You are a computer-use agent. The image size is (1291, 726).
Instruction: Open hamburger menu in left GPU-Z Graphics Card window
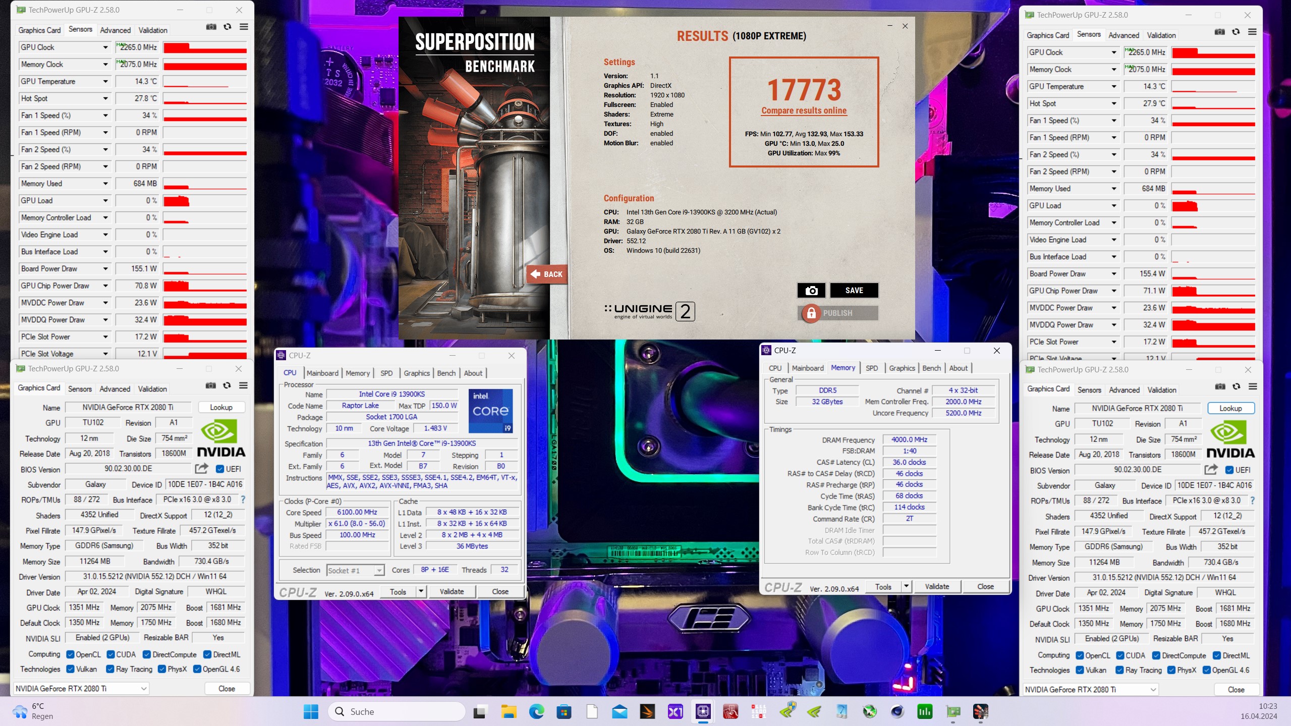(243, 385)
